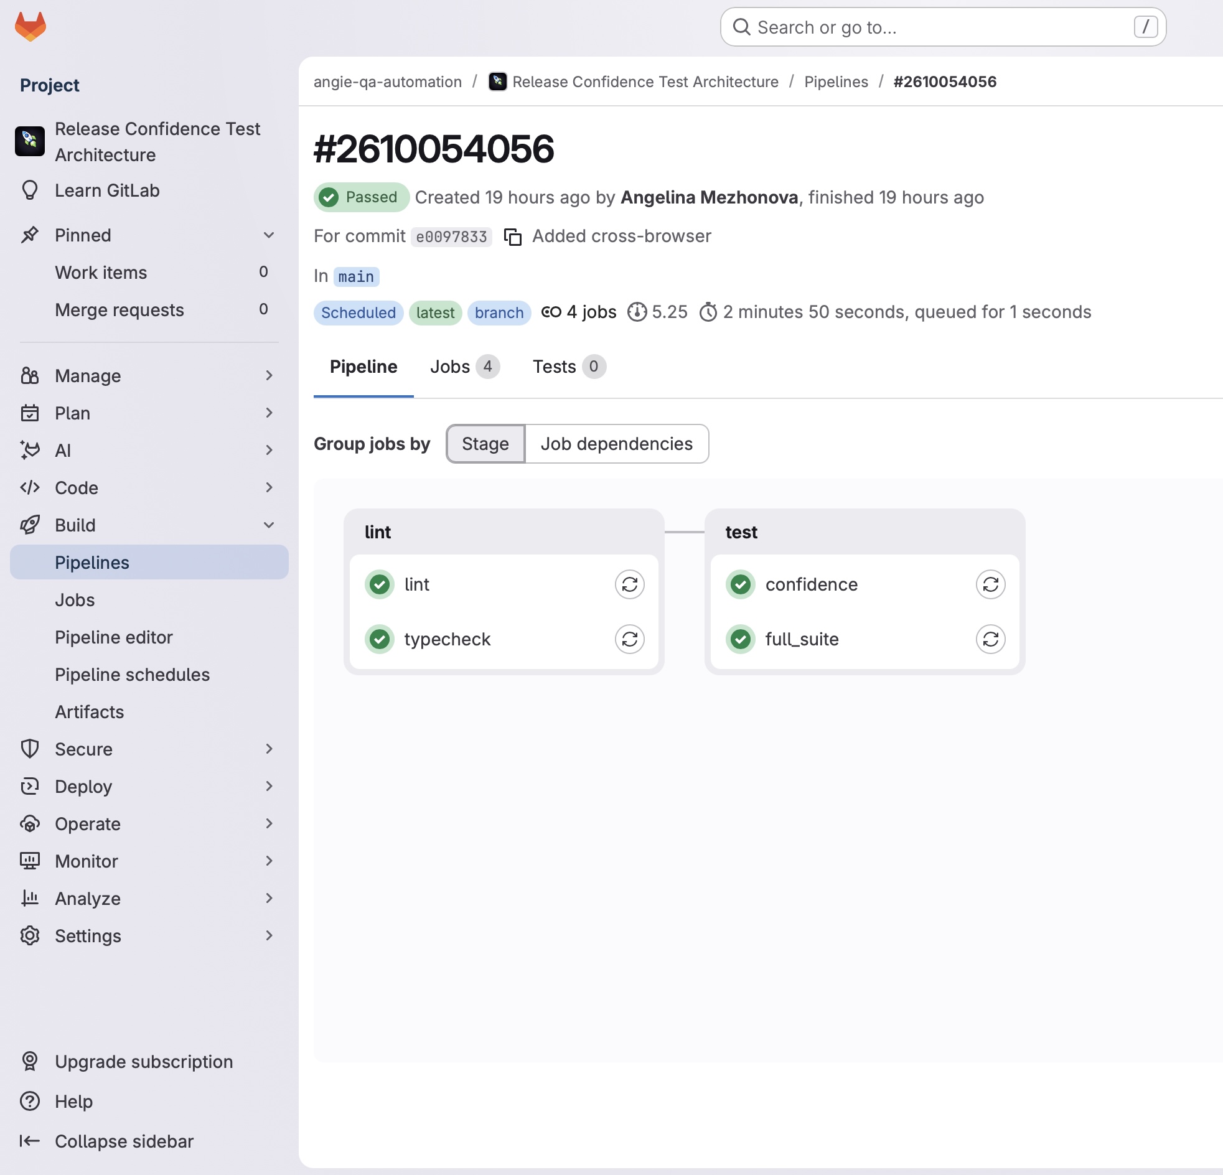Retry the confidence job with its rerun icon

(x=990, y=584)
